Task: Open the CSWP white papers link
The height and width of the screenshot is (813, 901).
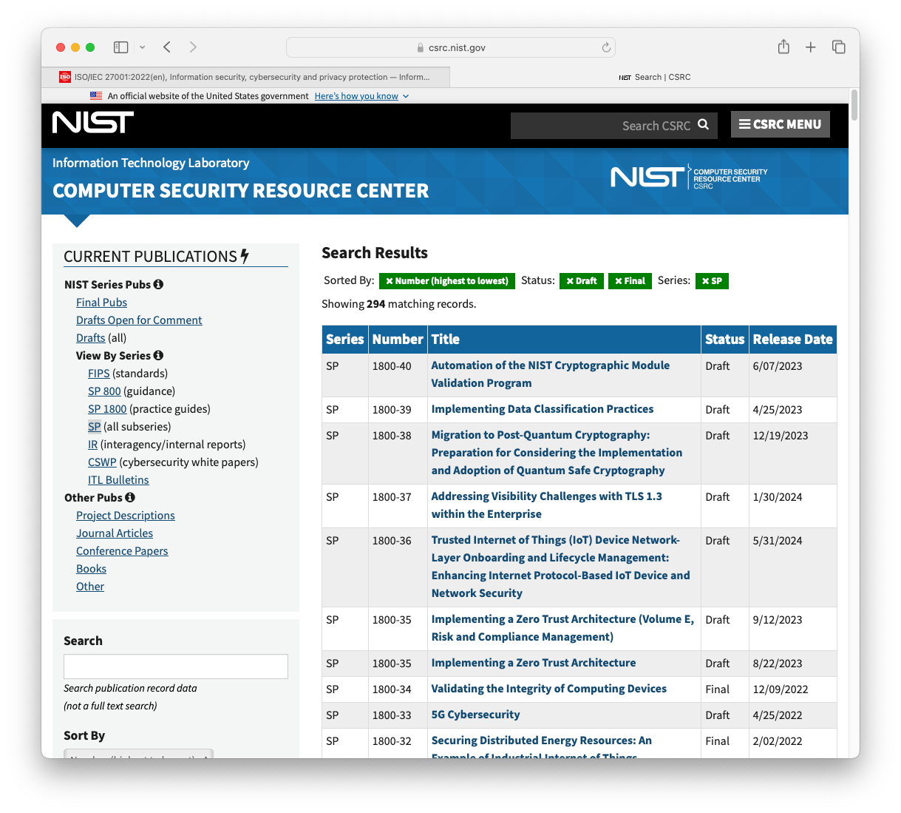Action: tap(102, 462)
